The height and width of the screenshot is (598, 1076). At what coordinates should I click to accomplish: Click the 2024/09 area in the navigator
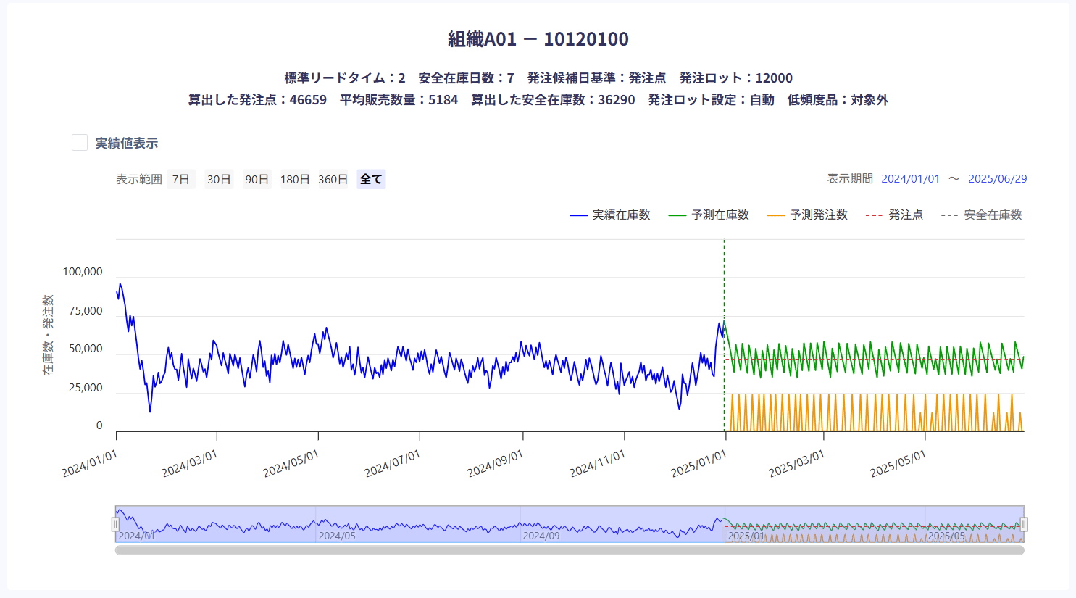pos(541,529)
